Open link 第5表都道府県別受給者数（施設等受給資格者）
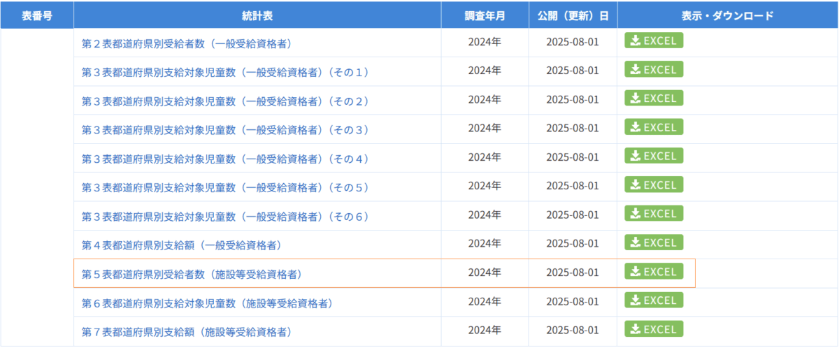This screenshot has height=348, width=839. tap(191, 274)
